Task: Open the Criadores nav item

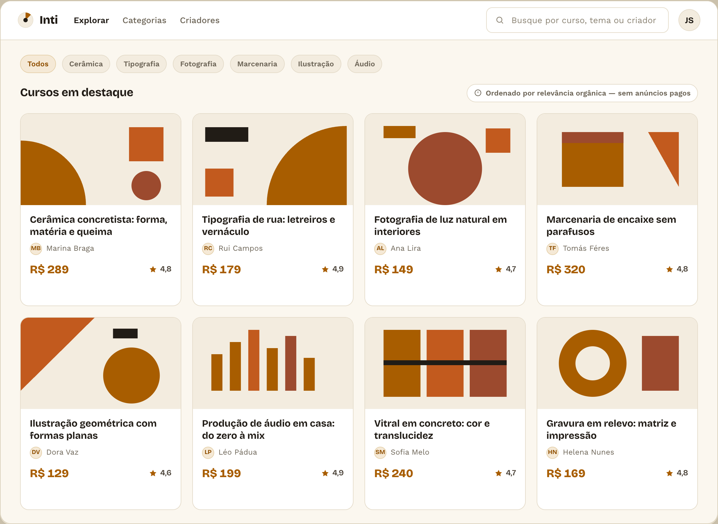Action: (x=200, y=20)
